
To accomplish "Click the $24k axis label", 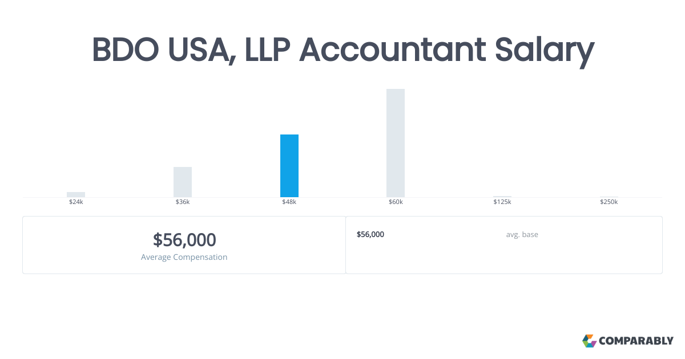I will (76, 202).
